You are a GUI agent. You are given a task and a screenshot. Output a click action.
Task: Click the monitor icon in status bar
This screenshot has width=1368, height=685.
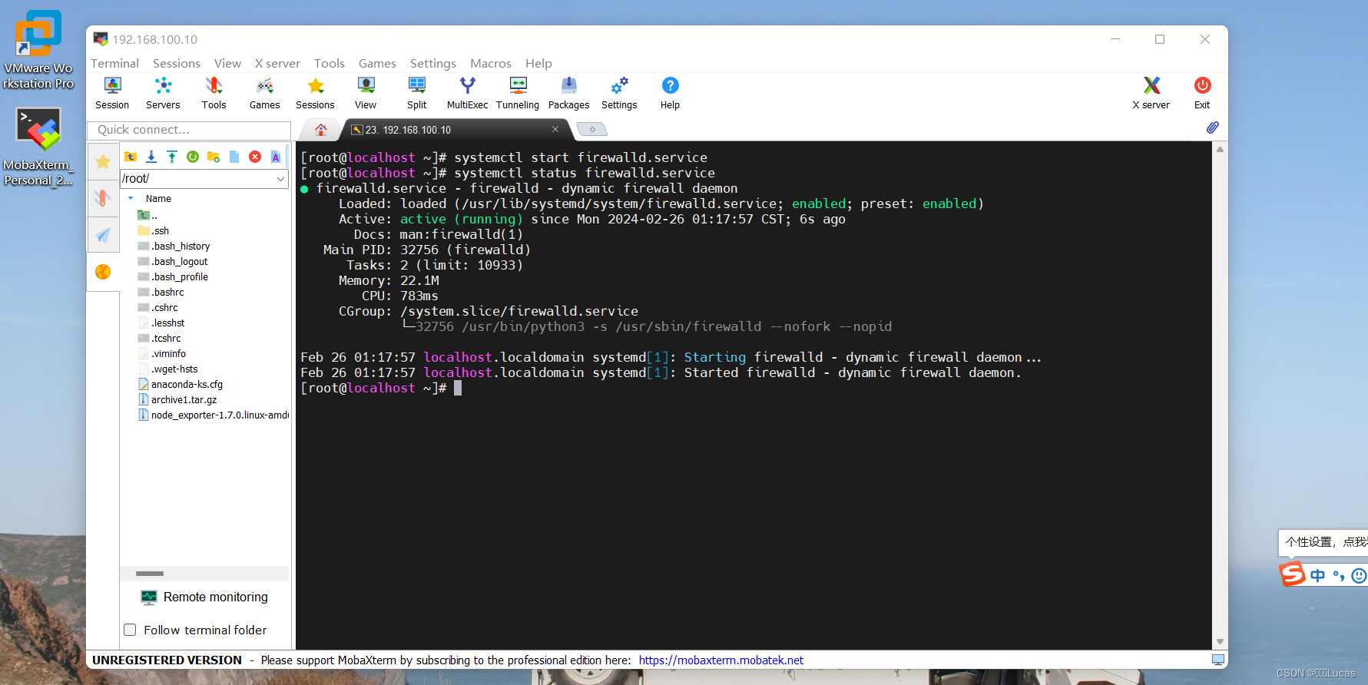point(1218,660)
